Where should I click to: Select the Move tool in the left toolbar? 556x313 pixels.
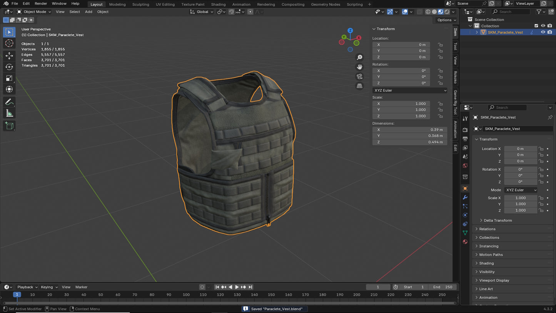(x=9, y=56)
